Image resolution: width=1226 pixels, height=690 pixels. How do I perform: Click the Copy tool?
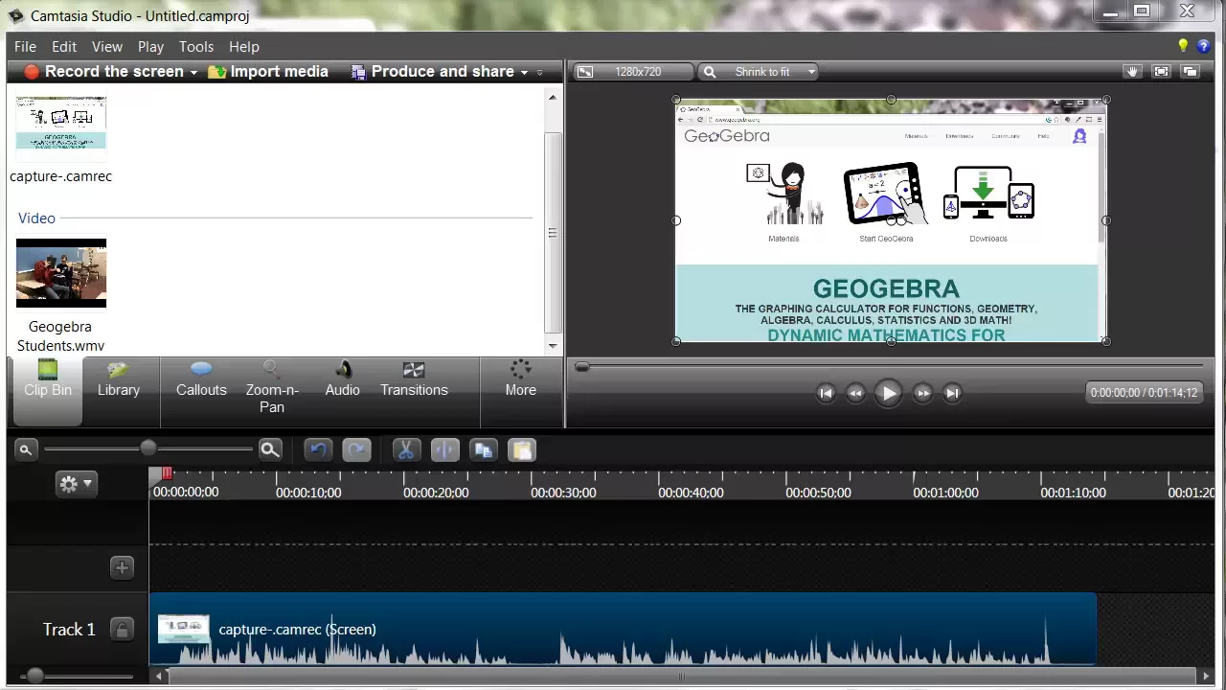[x=483, y=450]
